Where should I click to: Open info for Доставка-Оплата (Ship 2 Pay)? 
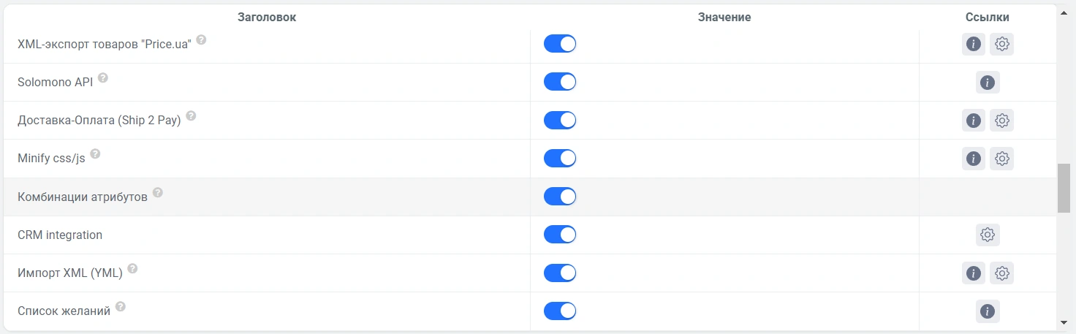tap(973, 121)
